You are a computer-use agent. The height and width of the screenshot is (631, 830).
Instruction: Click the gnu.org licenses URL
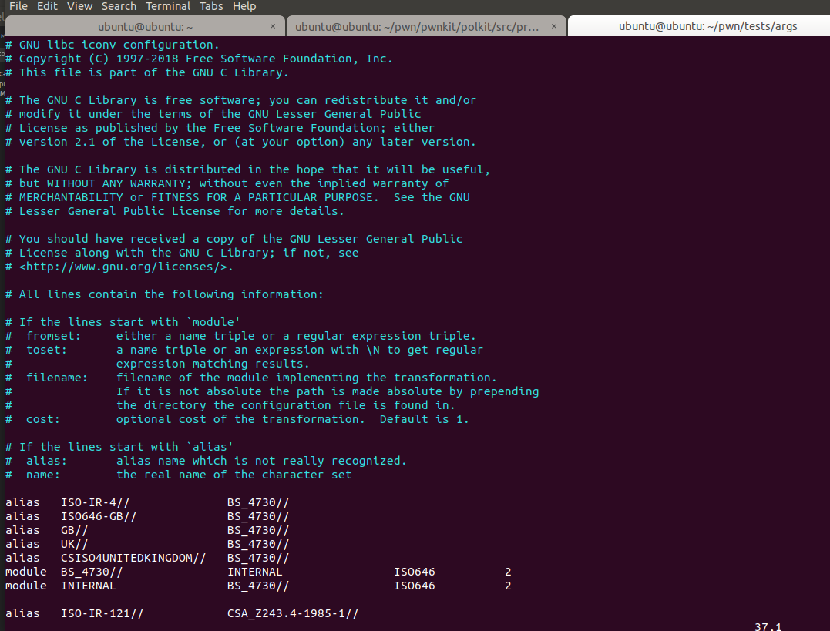tap(126, 267)
